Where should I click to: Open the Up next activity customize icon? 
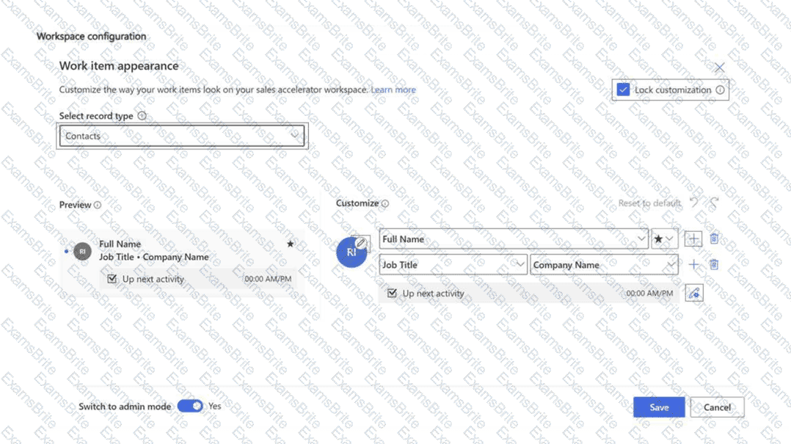click(x=694, y=293)
